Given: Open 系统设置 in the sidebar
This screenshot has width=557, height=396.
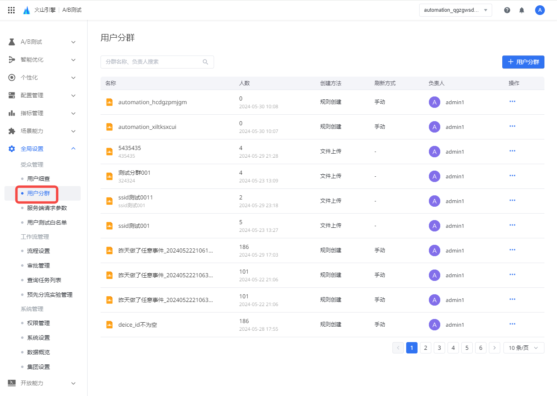Looking at the screenshot, I should pyautogui.click(x=39, y=338).
